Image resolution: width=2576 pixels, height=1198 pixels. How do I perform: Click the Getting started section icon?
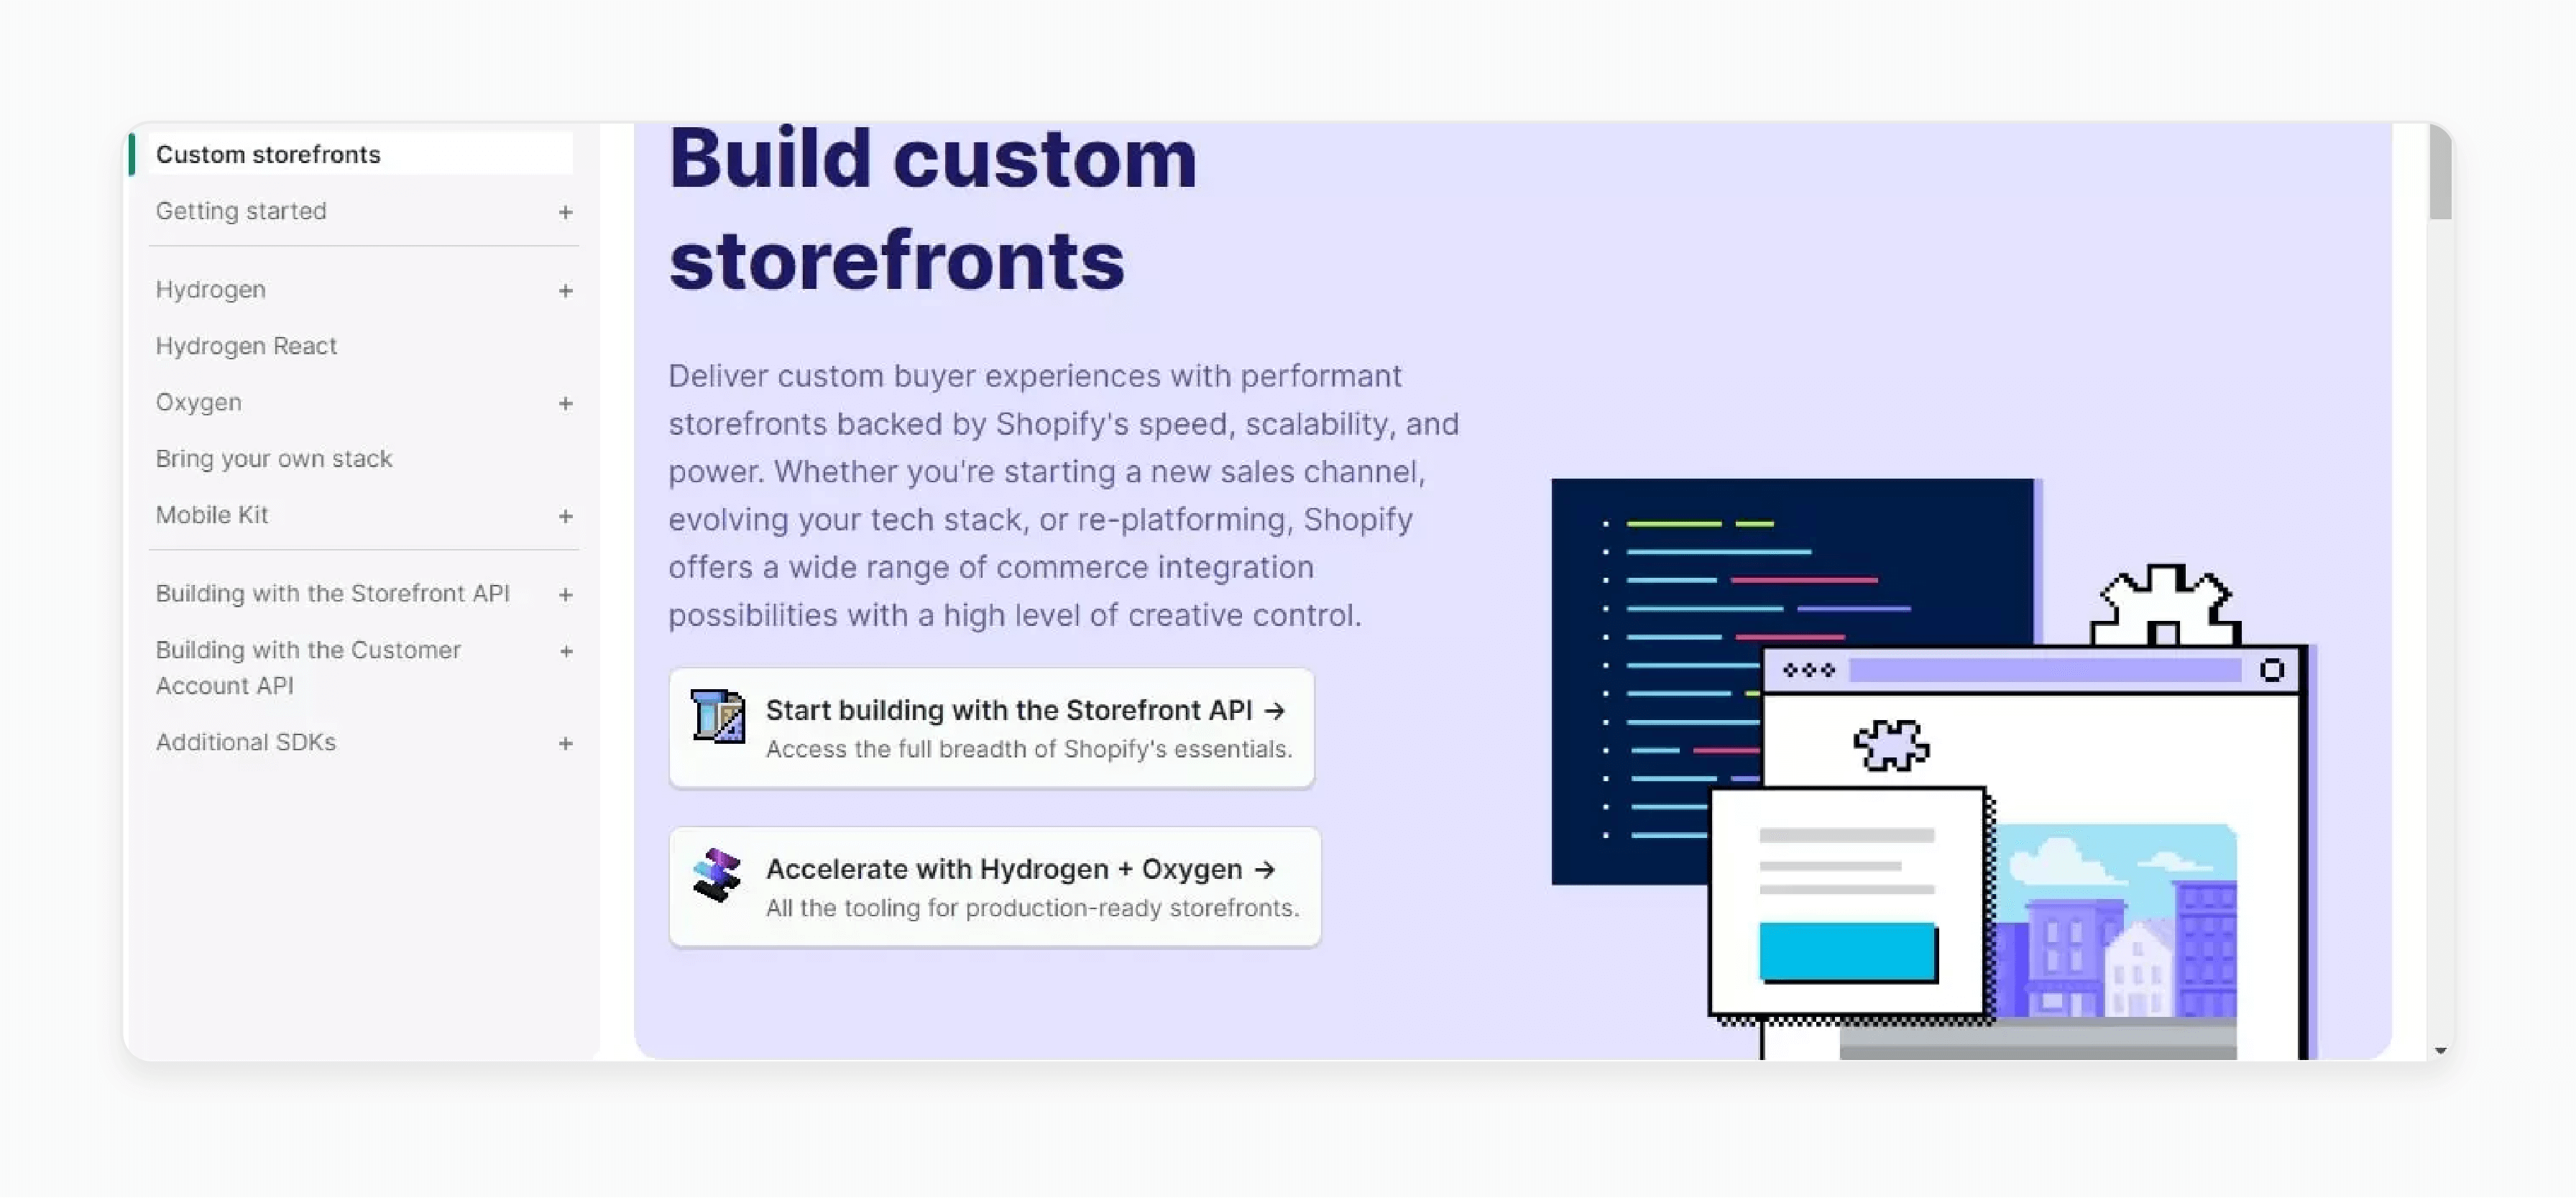(x=565, y=211)
